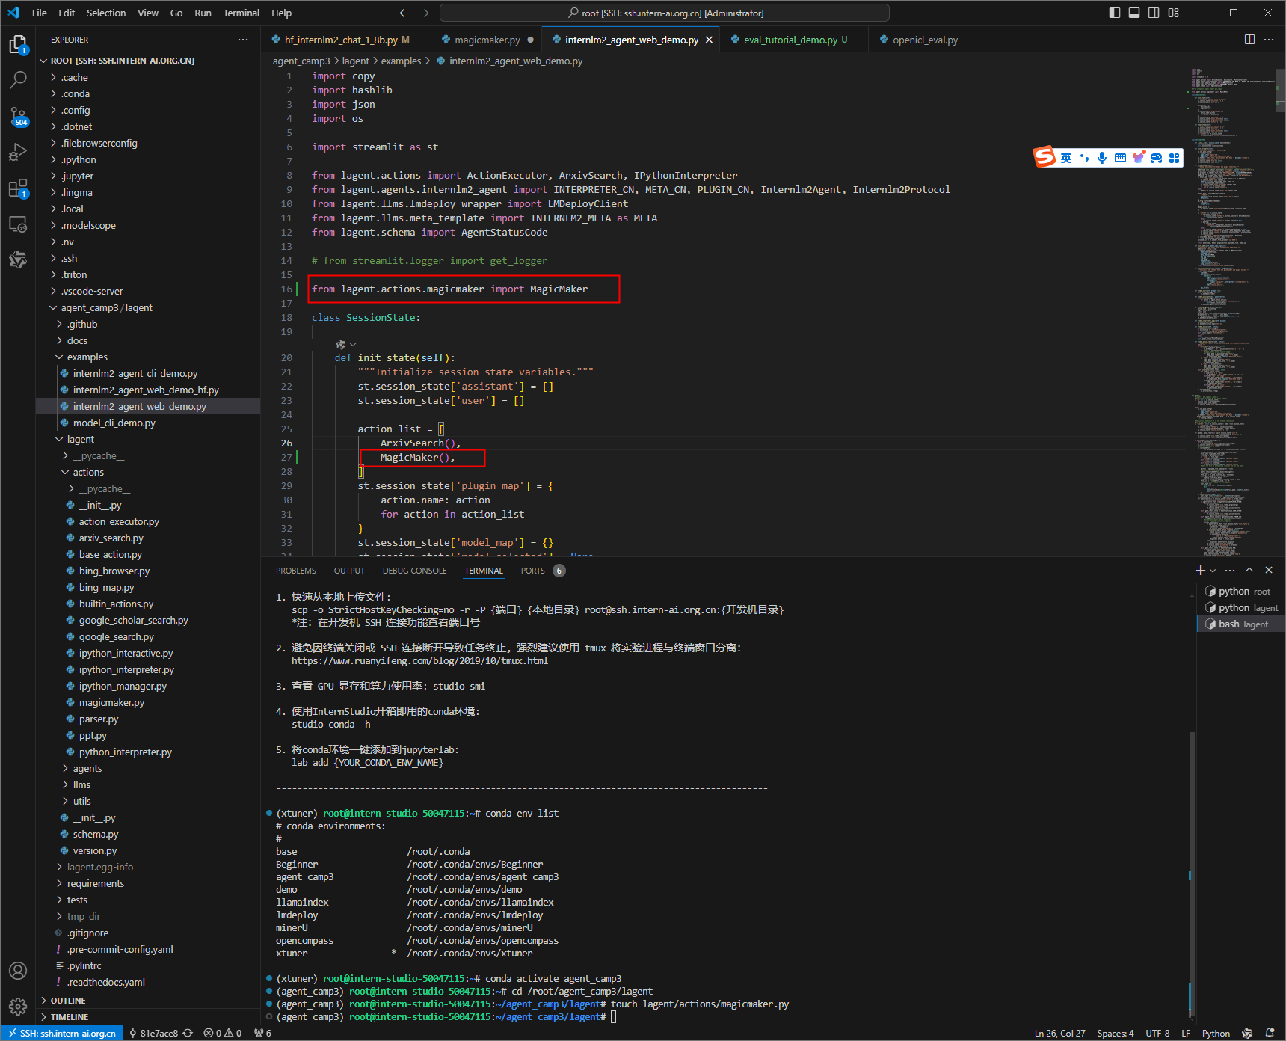Screen dimensions: 1286x1041
Task: Open Sogou soft keyboard icon
Action: (x=1120, y=157)
